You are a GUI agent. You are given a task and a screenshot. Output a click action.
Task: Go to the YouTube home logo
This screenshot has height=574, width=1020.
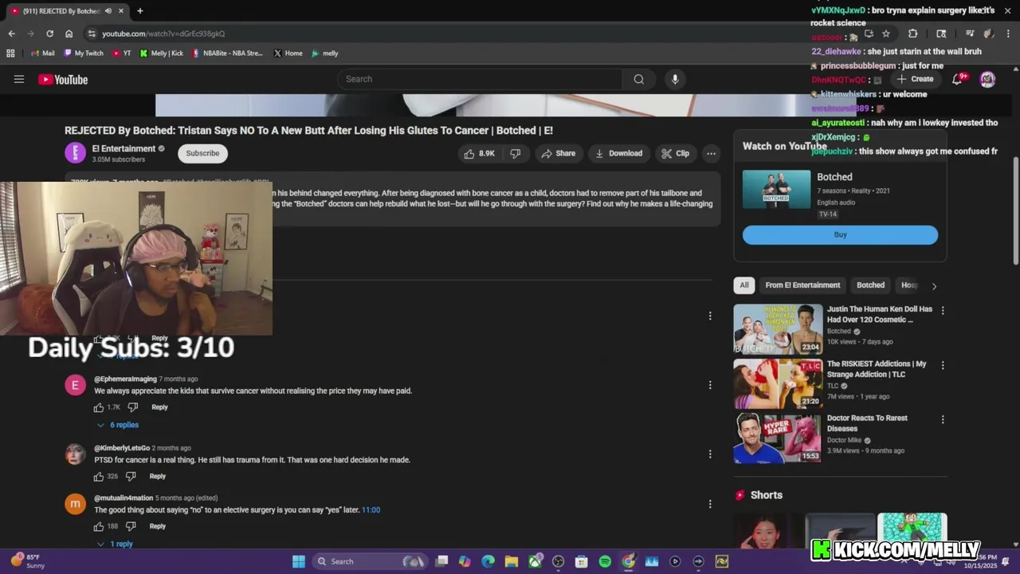(63, 79)
